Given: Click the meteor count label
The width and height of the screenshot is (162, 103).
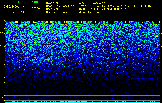Looking at the screenshot, I should 37,8.
